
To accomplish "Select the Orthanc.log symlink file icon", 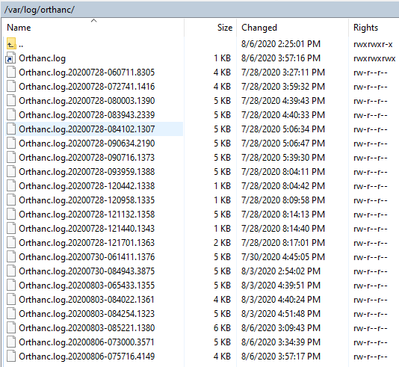I will point(10,58).
